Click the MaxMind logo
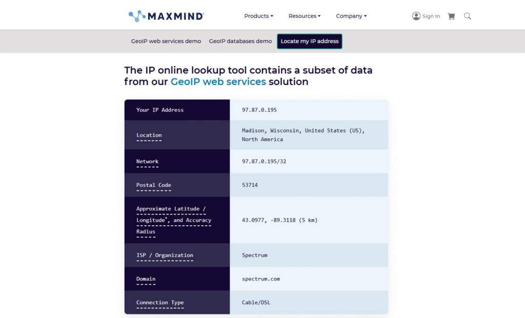The width and height of the screenshot is (525, 318). (166, 16)
